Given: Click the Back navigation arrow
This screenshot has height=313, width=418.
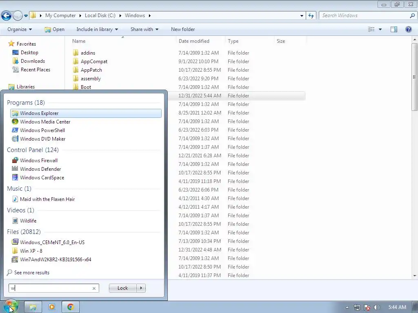Looking at the screenshot, I should point(6,16).
